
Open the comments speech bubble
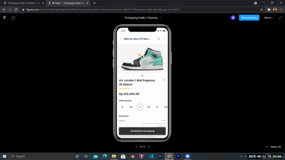coord(13,18)
